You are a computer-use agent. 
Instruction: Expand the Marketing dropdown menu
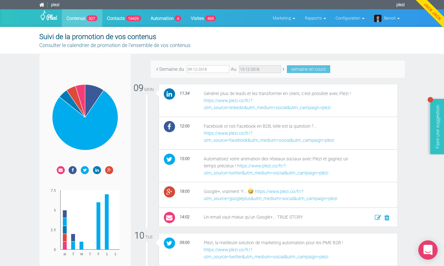284,18
